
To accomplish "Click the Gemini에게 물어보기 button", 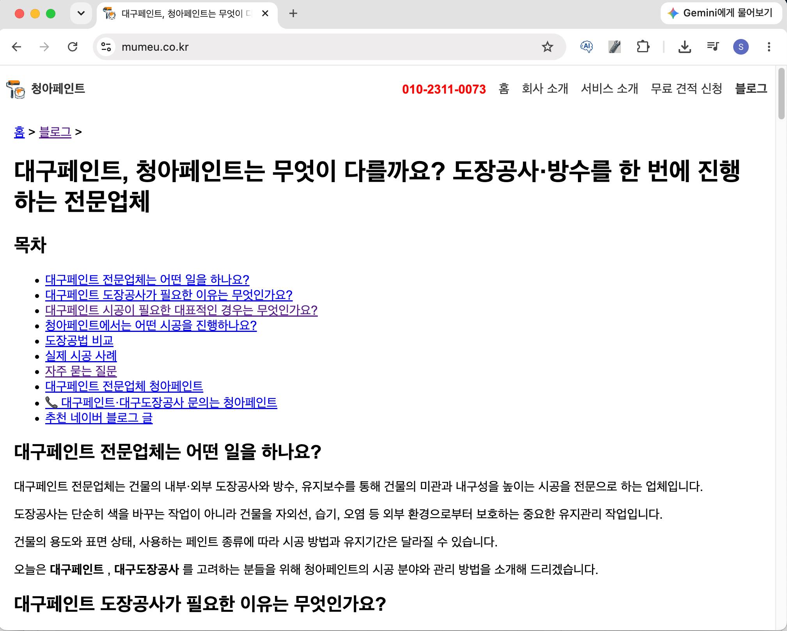I will 721,13.
